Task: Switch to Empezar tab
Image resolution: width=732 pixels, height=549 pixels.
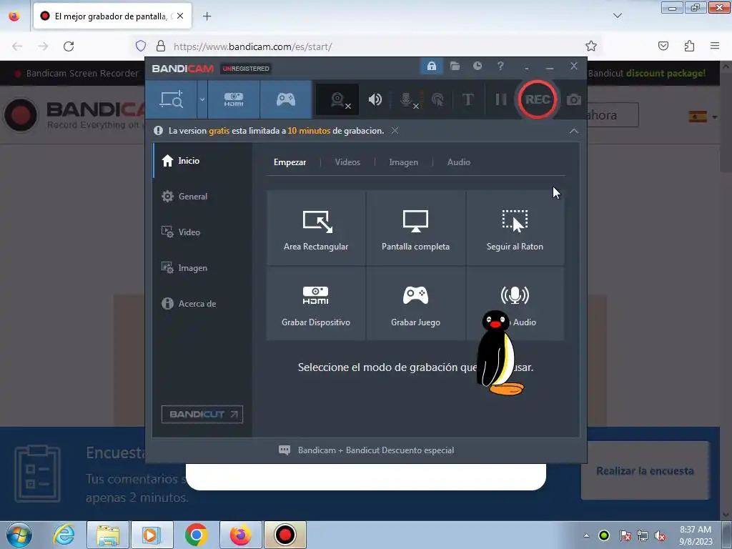Action: coord(290,162)
